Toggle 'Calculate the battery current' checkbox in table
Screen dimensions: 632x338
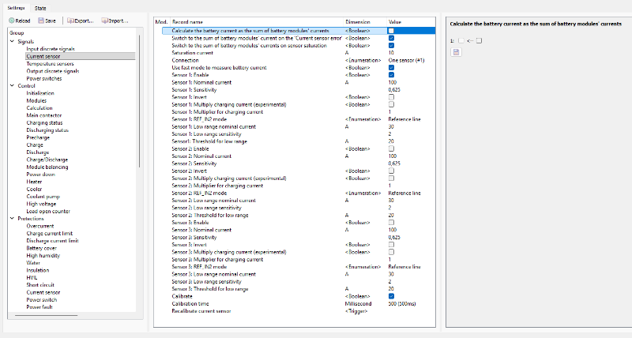coord(391,31)
